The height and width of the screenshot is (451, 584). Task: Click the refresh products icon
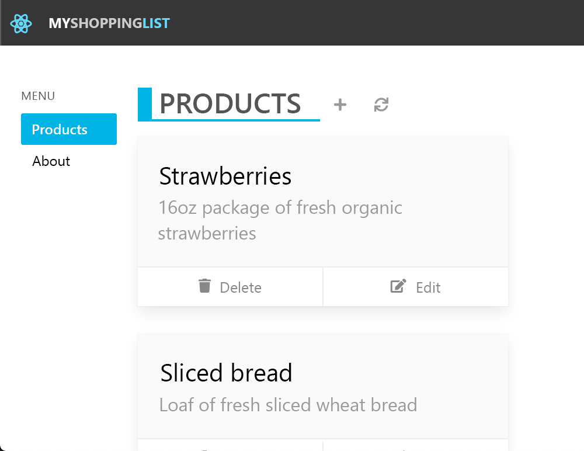[381, 105]
